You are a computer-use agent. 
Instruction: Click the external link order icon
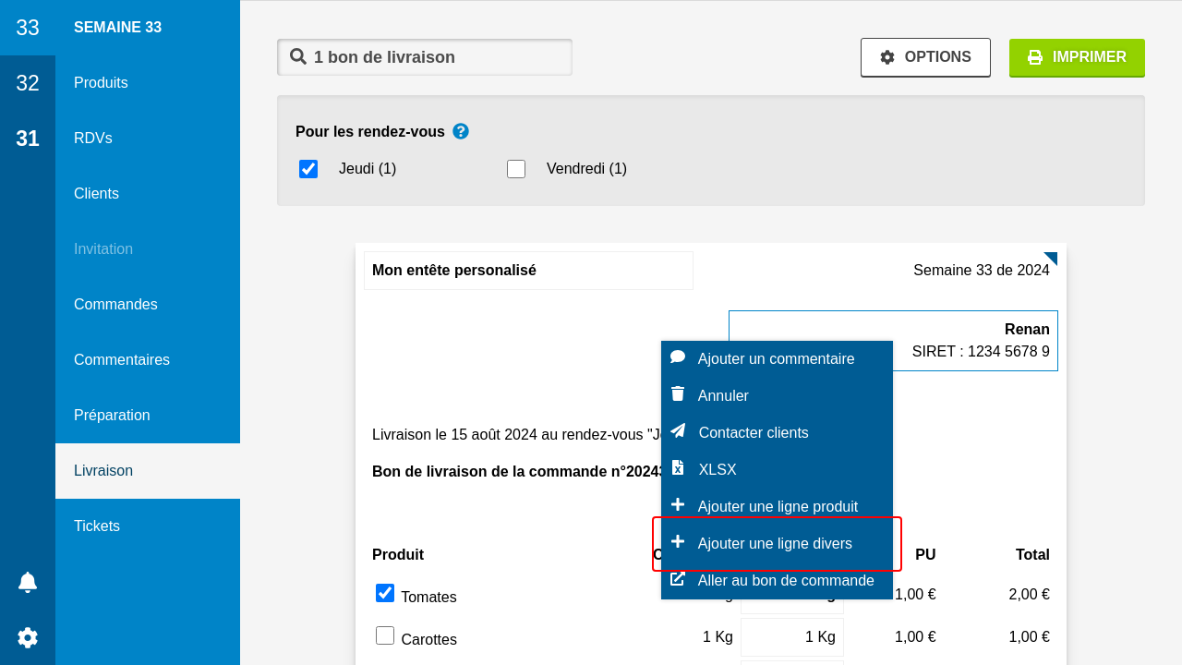click(x=678, y=579)
